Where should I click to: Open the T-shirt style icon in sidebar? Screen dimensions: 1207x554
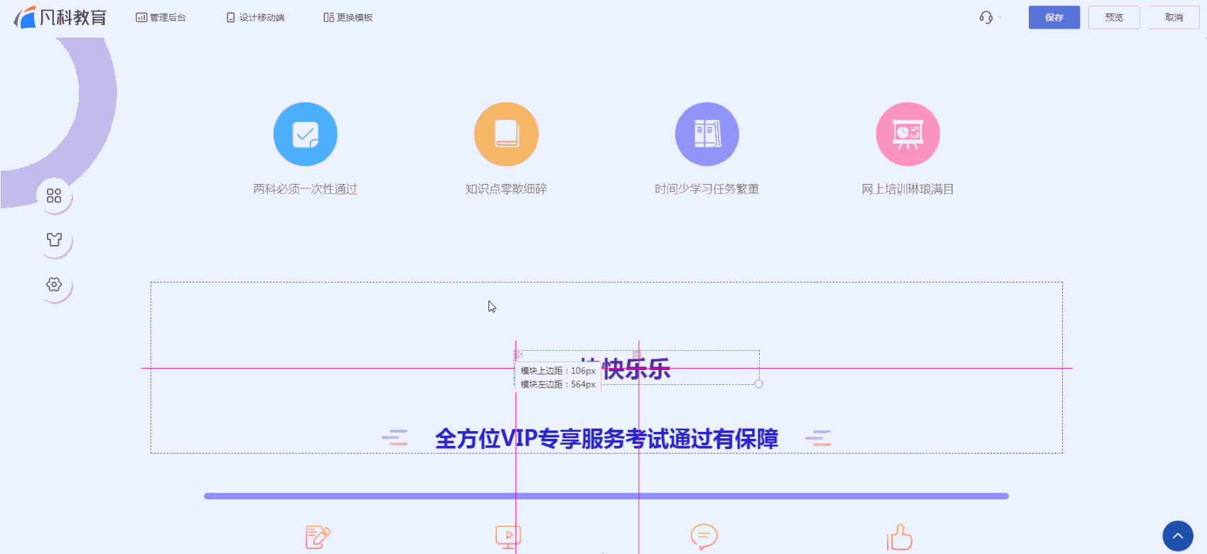[54, 239]
